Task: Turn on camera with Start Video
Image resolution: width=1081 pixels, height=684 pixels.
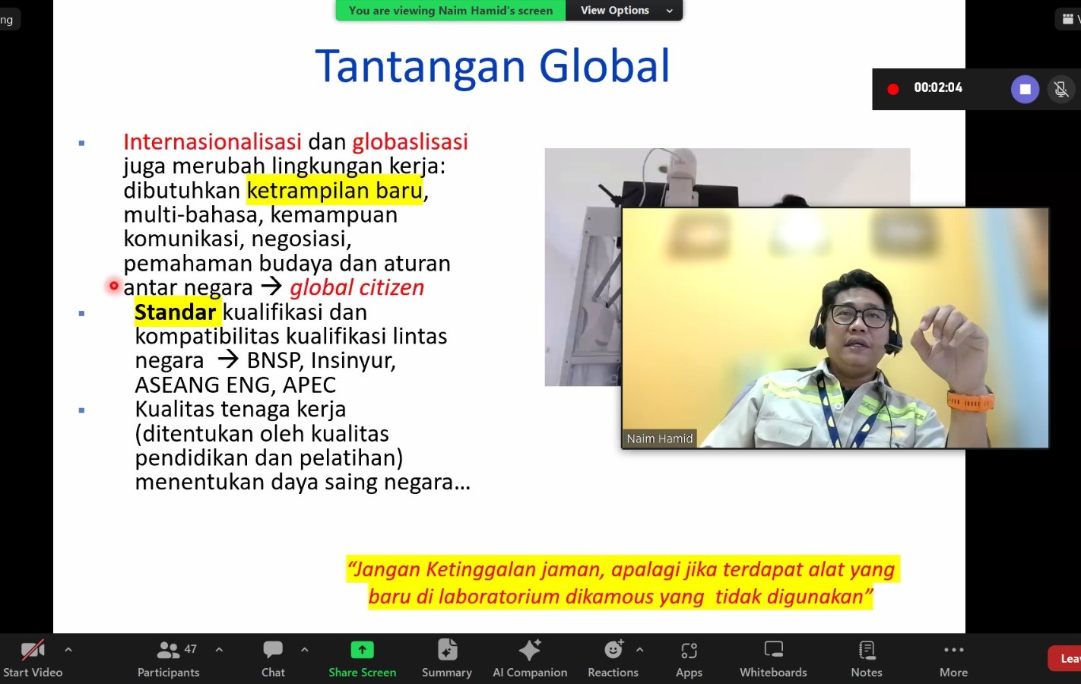Action: (32, 658)
